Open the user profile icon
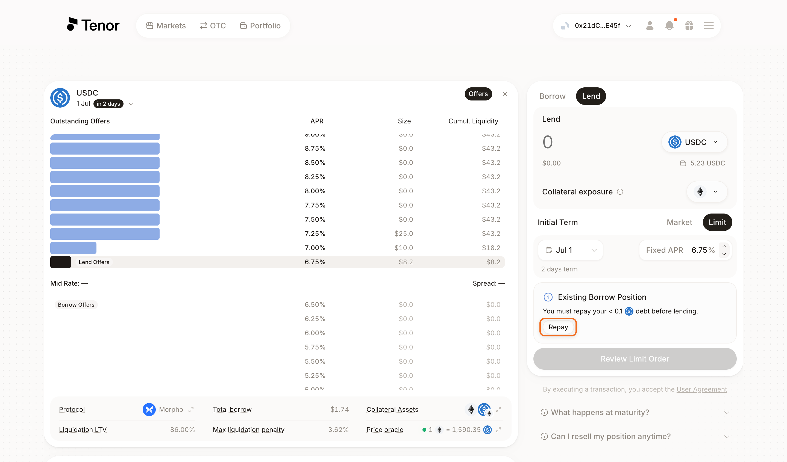Screen dimensions: 787x462 coord(650,26)
